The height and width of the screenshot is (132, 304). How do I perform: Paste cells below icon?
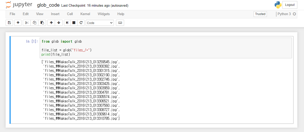coord(42,23)
